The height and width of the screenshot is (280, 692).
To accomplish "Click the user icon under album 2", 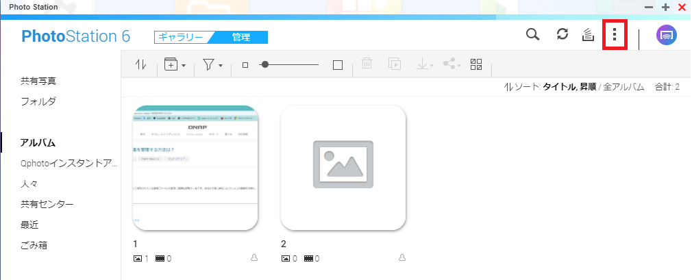I will pos(402,257).
